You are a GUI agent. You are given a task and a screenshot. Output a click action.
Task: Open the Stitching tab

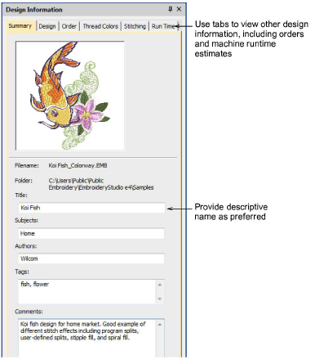135,26
